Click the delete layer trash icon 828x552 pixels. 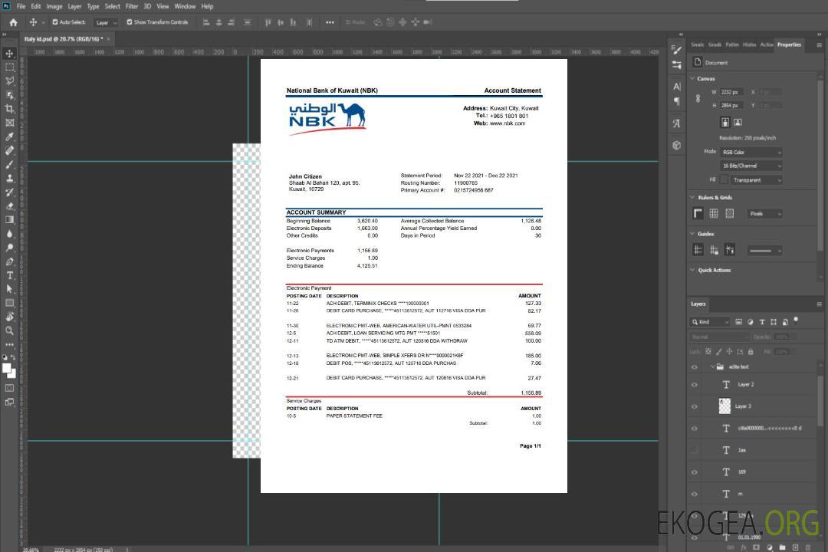(807, 547)
